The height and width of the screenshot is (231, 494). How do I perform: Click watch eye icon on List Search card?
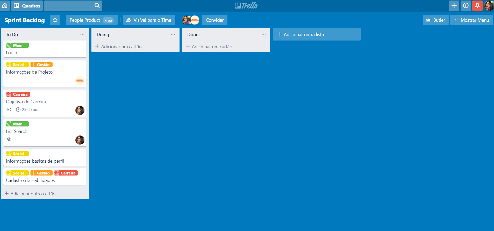[9, 139]
